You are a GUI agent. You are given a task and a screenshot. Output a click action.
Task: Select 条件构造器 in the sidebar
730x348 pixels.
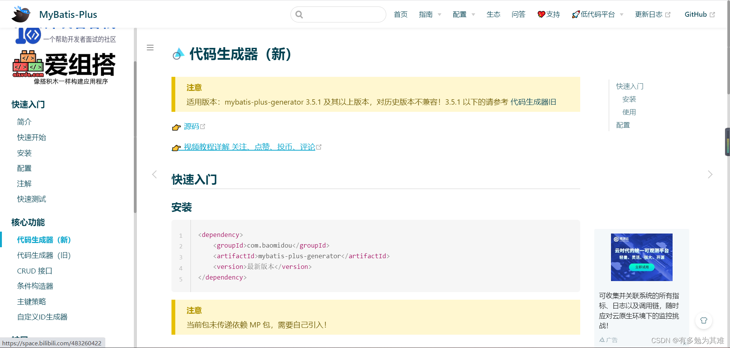click(x=35, y=286)
